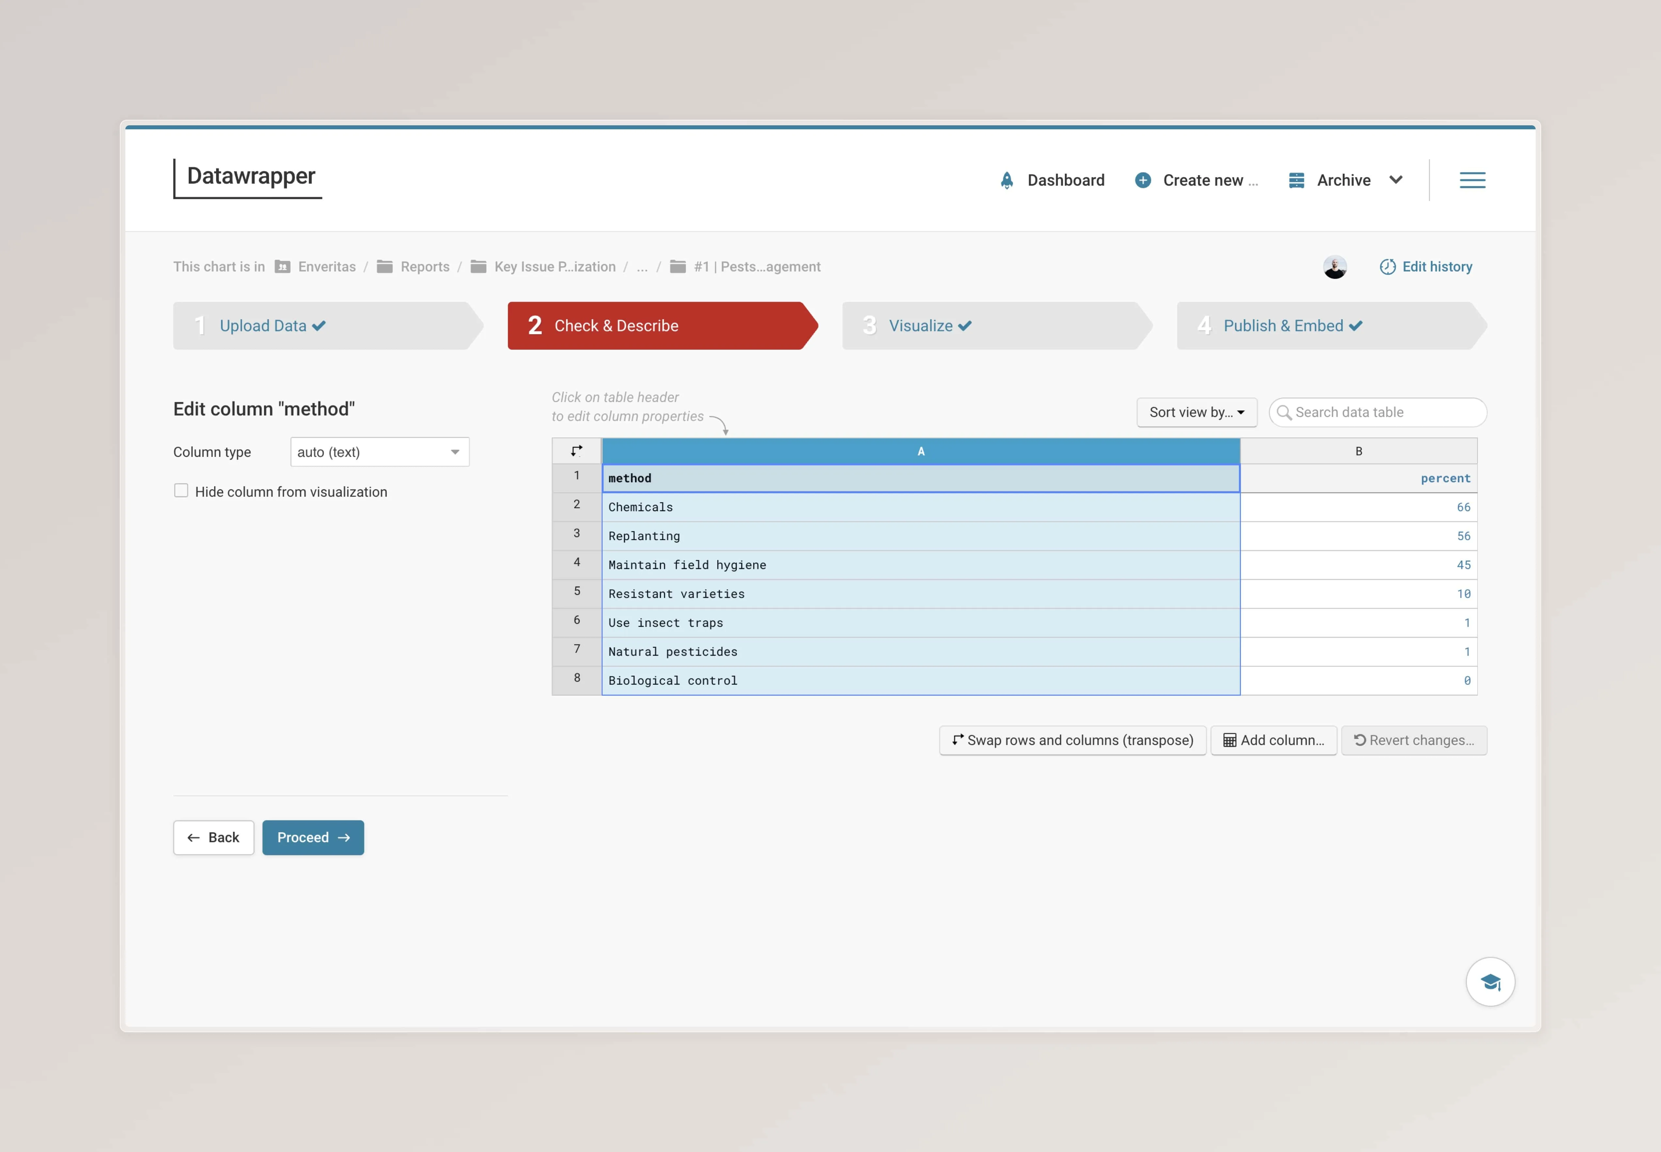Screen dimensions: 1661x1152
Task: Open the Sort view by dropdown
Action: [x=1196, y=412]
